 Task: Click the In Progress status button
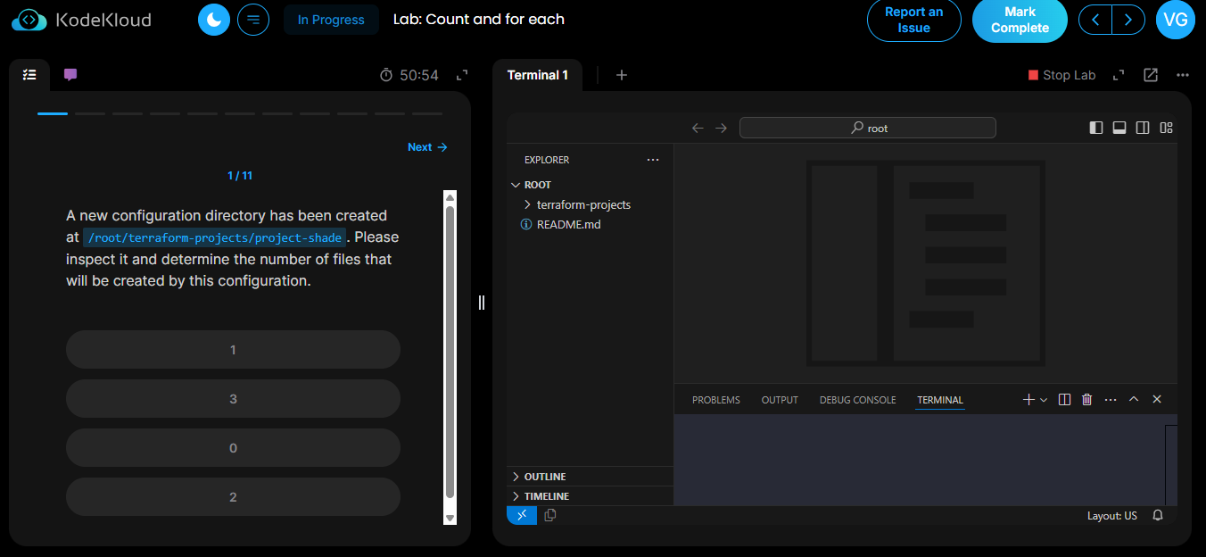pyautogui.click(x=331, y=20)
